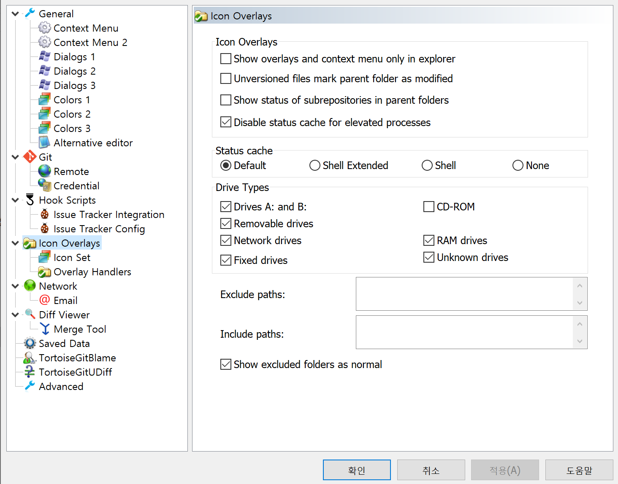618x484 pixels.
Task: Uncheck disable status cache for elevated processes
Action: pyautogui.click(x=226, y=122)
